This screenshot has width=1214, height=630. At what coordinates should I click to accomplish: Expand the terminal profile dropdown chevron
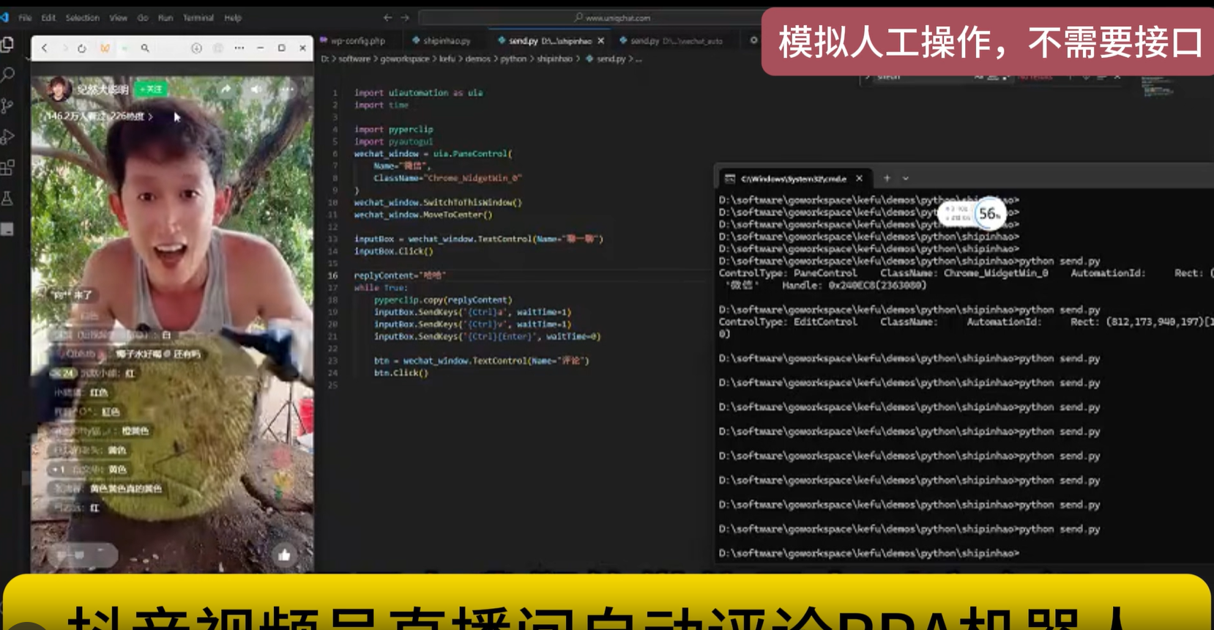[906, 178]
